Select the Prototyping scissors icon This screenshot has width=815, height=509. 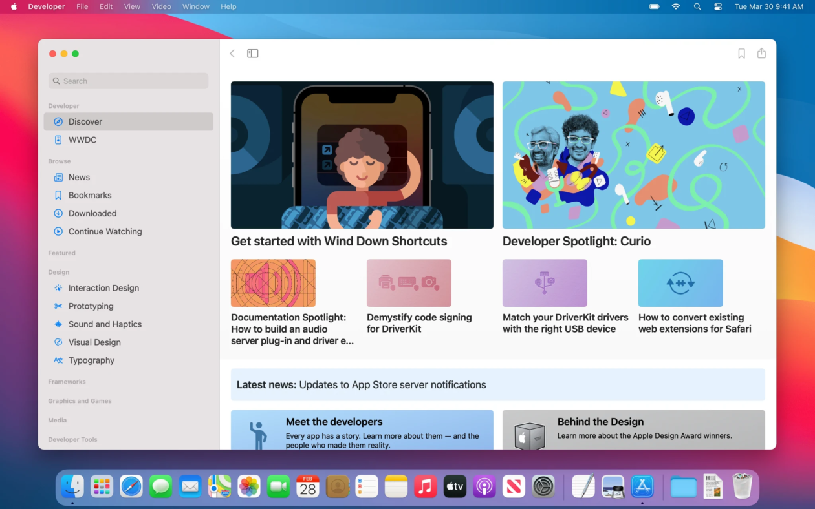(x=57, y=306)
